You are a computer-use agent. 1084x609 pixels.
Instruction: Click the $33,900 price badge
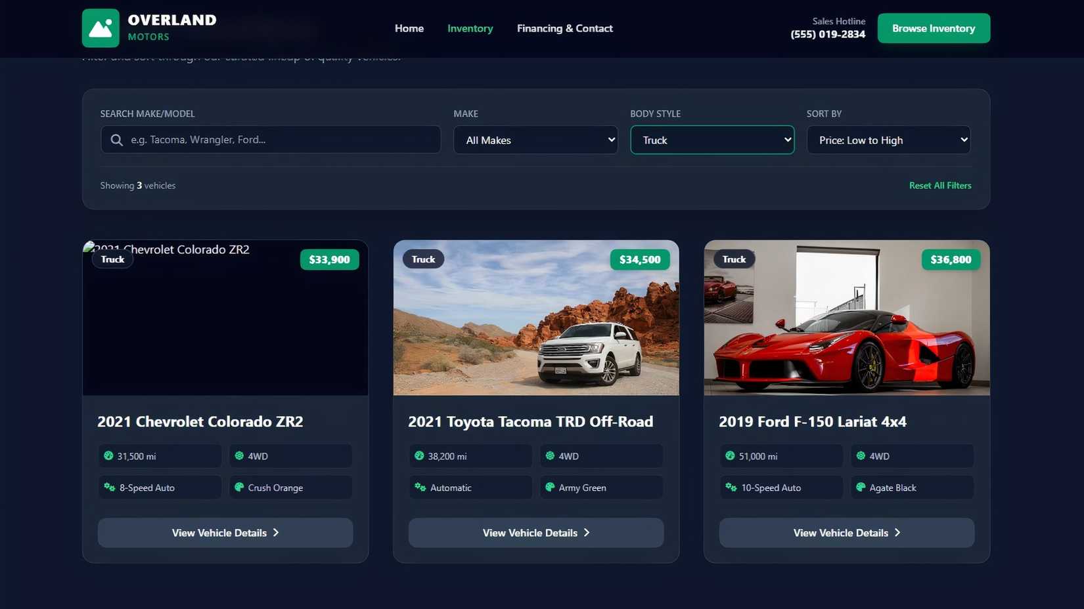coord(330,260)
